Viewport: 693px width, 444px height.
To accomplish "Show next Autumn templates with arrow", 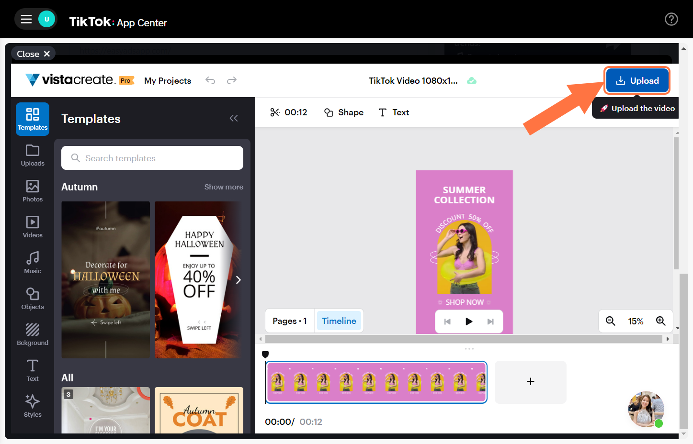I will point(238,280).
